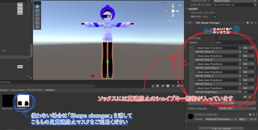The height and width of the screenshot is (130, 258).
Task: Open object picker for Shrink.Foot_R target
Action: tap(240, 56)
